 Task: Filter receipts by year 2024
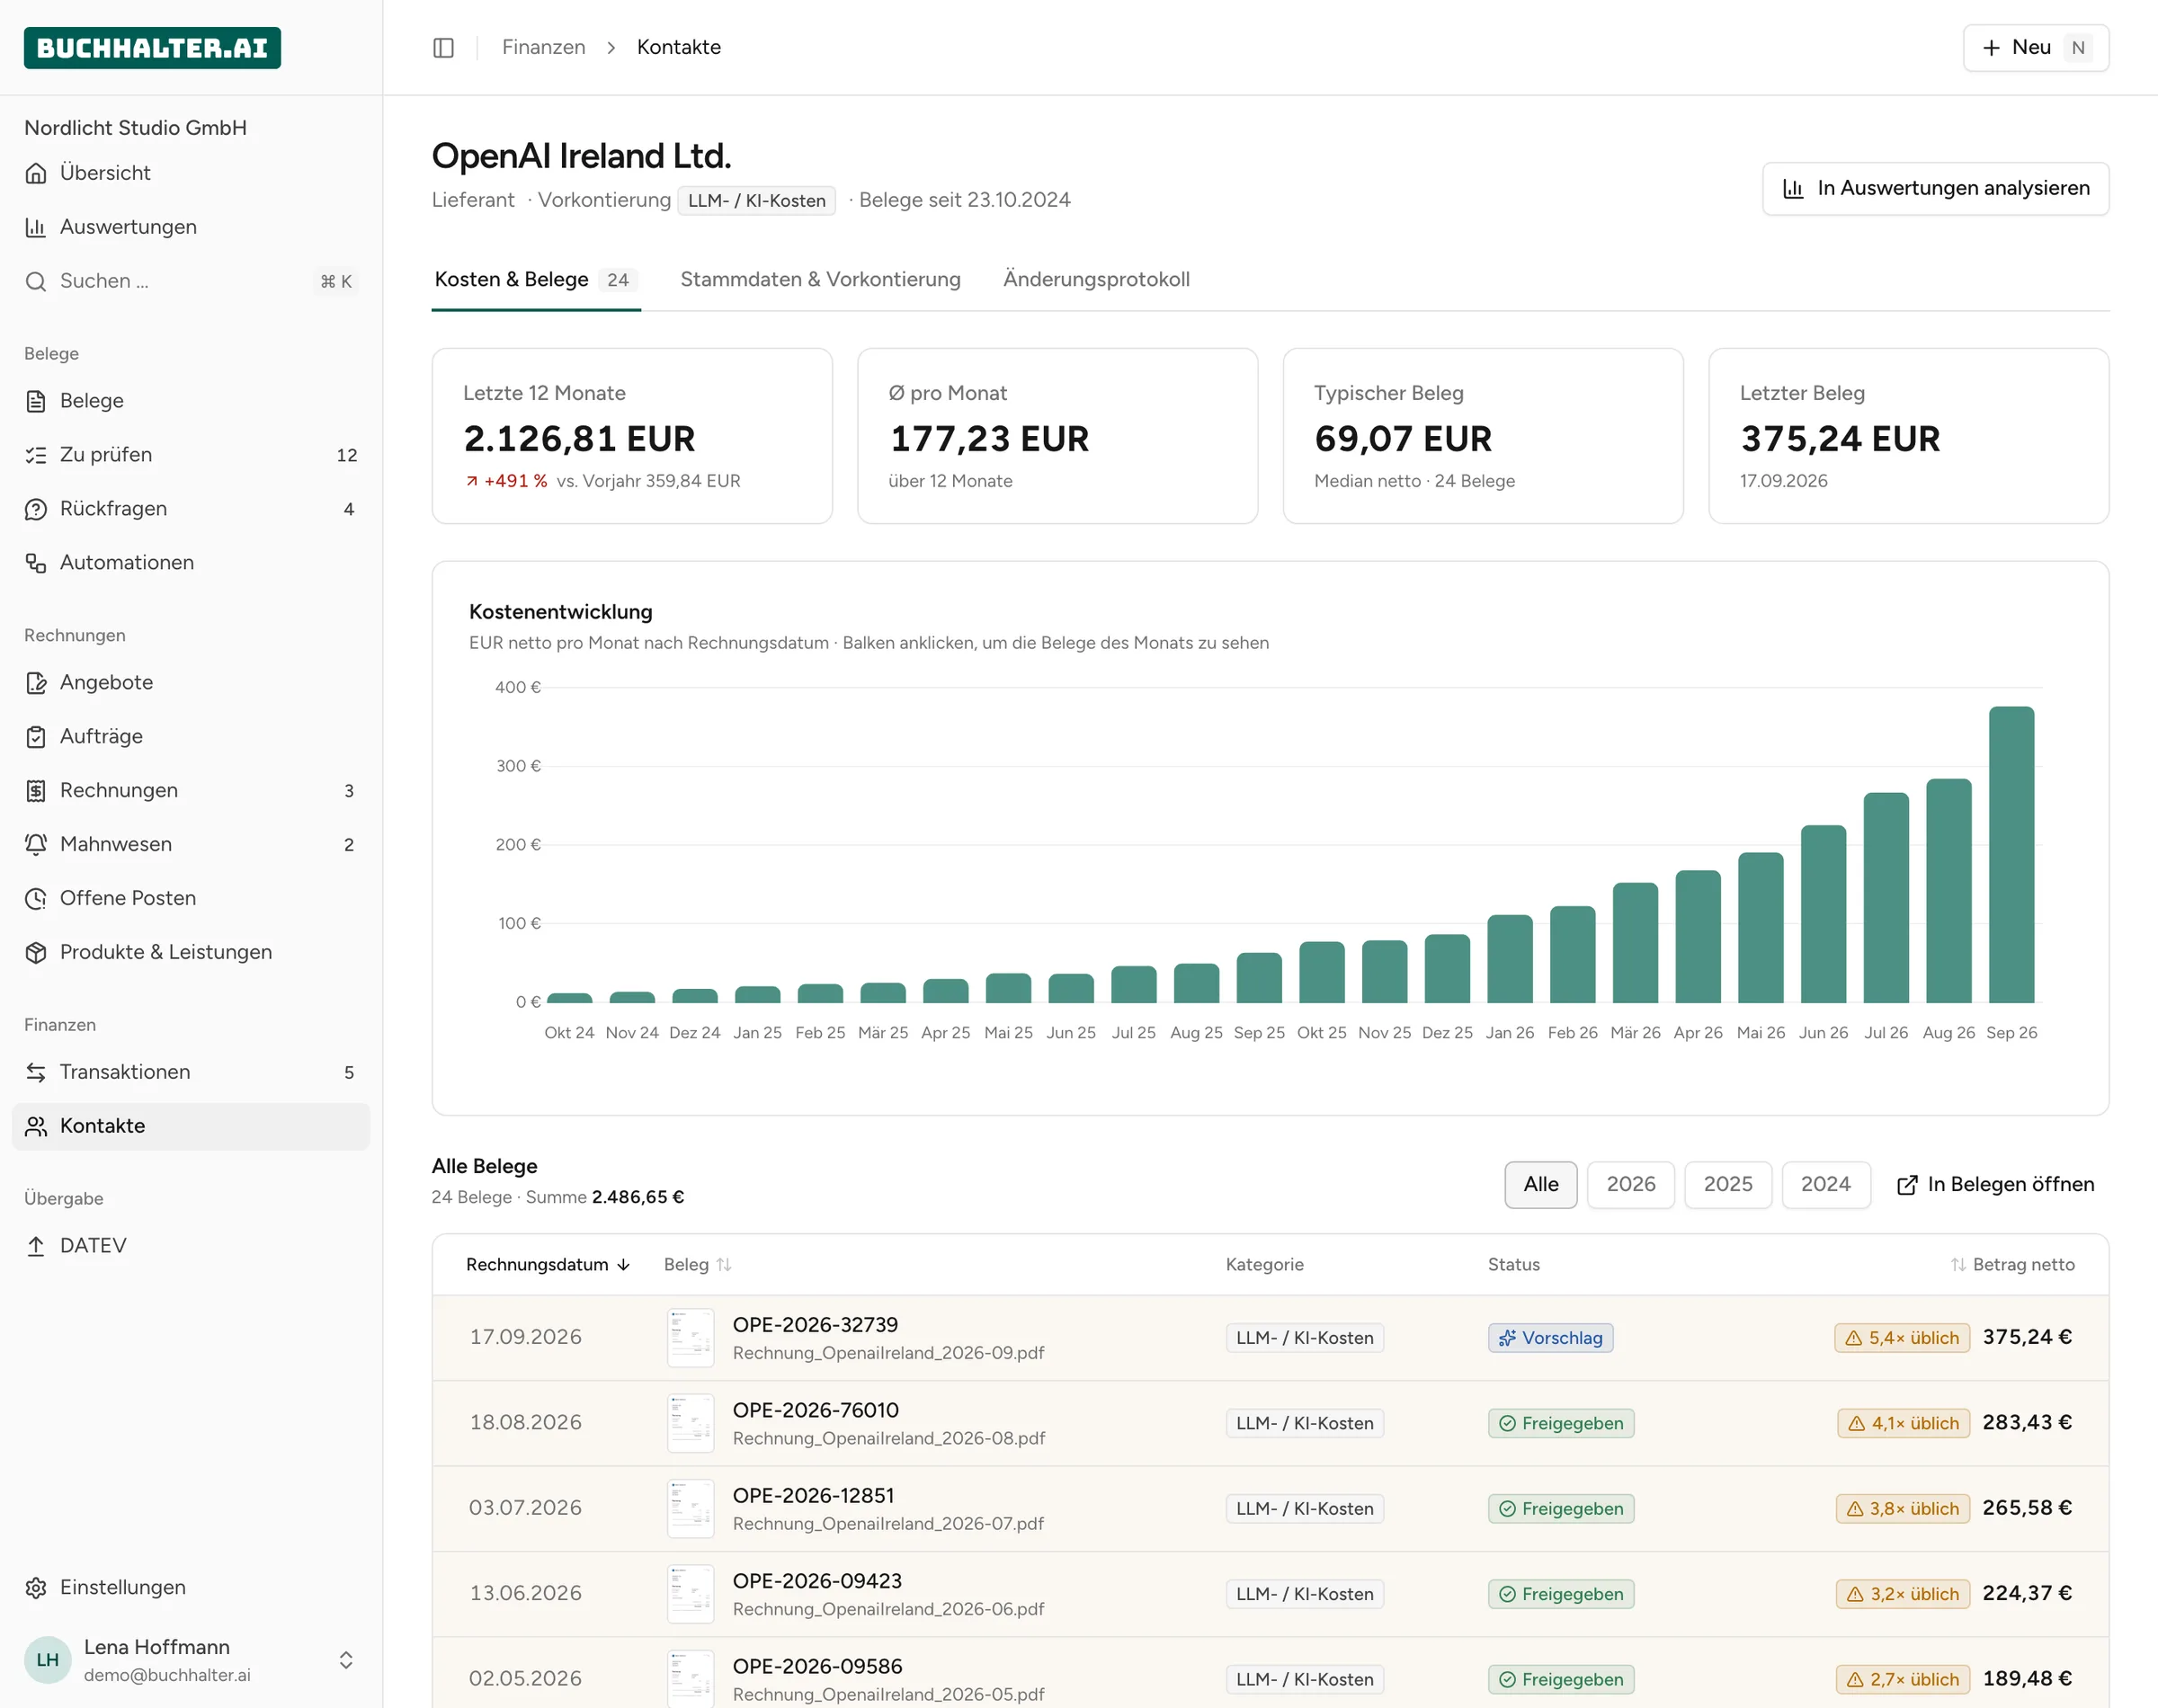(x=1825, y=1185)
